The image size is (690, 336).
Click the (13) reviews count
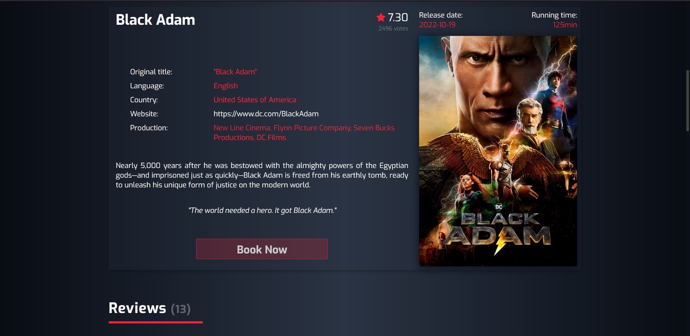point(181,309)
